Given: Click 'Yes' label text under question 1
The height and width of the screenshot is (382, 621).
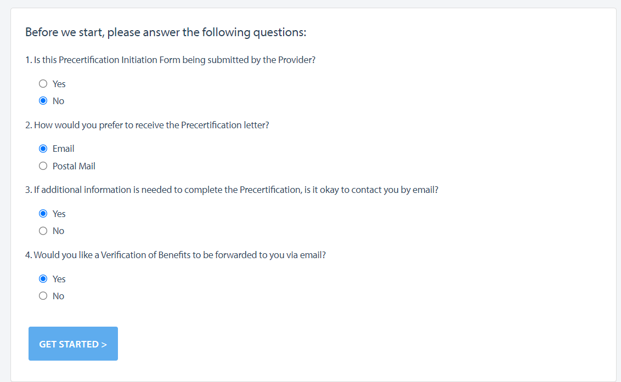Looking at the screenshot, I should (59, 84).
